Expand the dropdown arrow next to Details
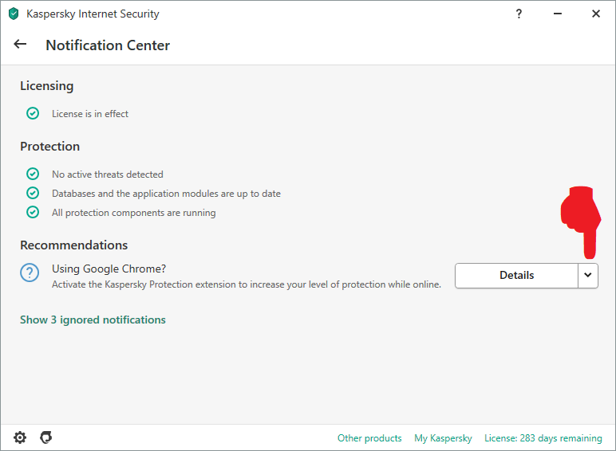This screenshot has width=616, height=451. 588,275
